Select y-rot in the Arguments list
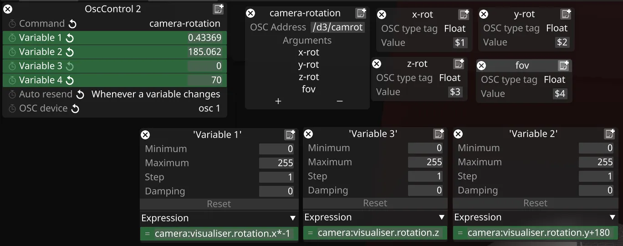623x246 pixels. 308,65
